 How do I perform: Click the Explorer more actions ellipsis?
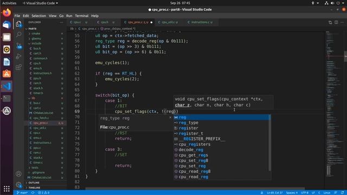[x=61, y=22]
